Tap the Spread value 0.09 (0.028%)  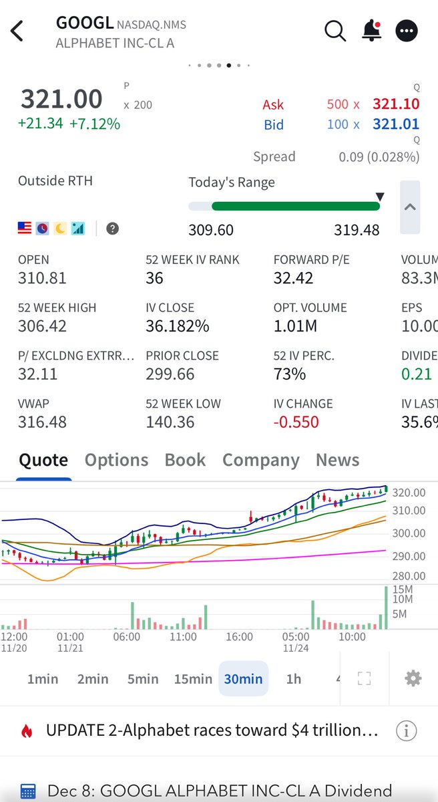[379, 157]
